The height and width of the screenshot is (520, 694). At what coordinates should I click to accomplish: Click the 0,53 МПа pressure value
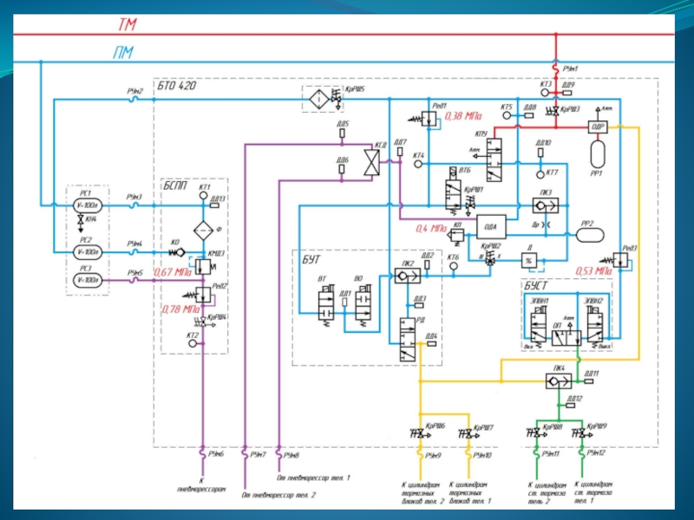click(x=594, y=271)
